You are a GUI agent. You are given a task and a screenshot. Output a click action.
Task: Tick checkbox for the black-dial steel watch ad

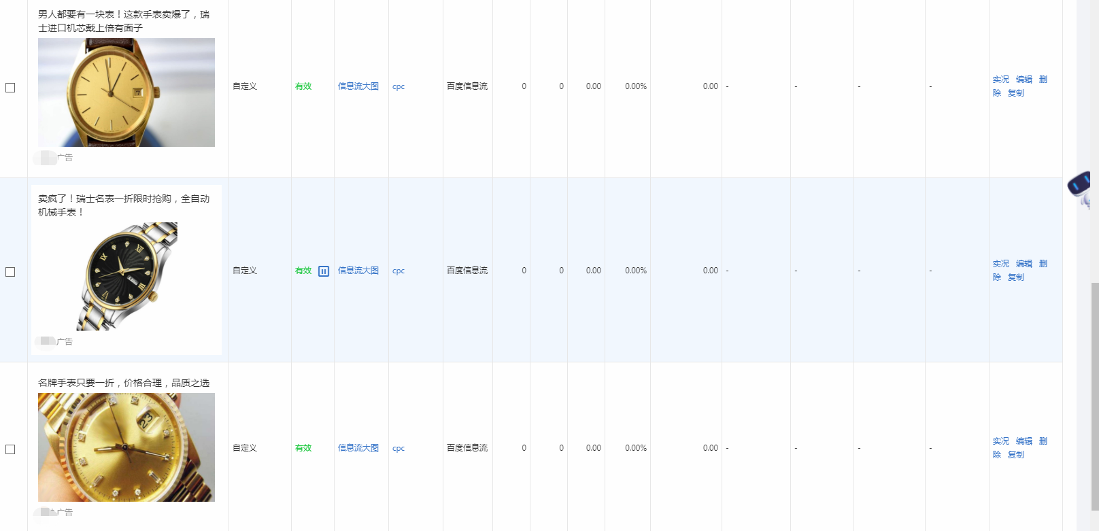[x=10, y=272]
